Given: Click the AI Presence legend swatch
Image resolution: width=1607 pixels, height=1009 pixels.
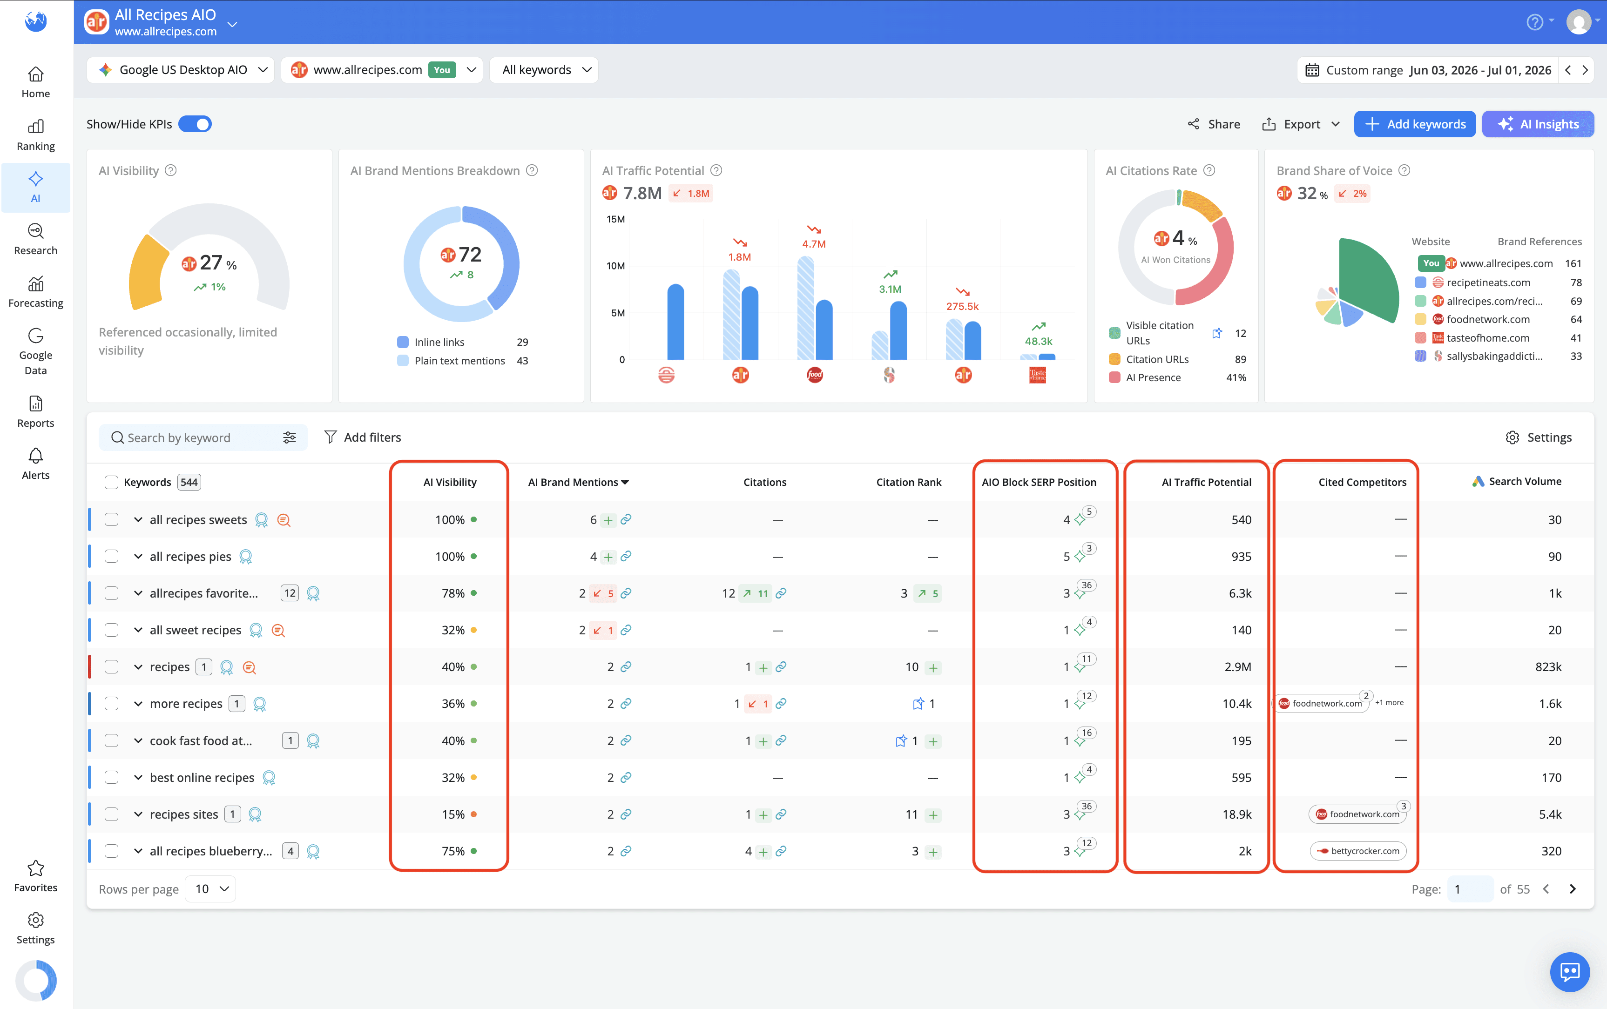Looking at the screenshot, I should [x=1114, y=377].
